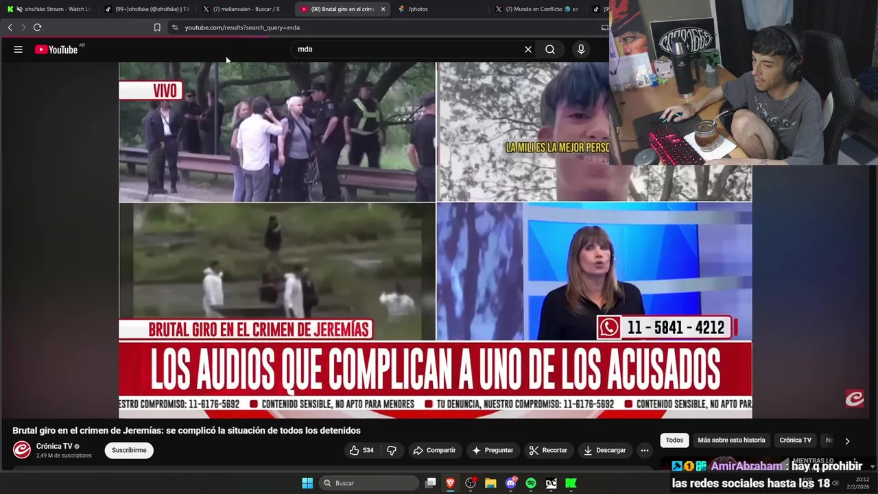View site information icon in address bar
Viewport: 878px width, 494px height.
tap(175, 27)
